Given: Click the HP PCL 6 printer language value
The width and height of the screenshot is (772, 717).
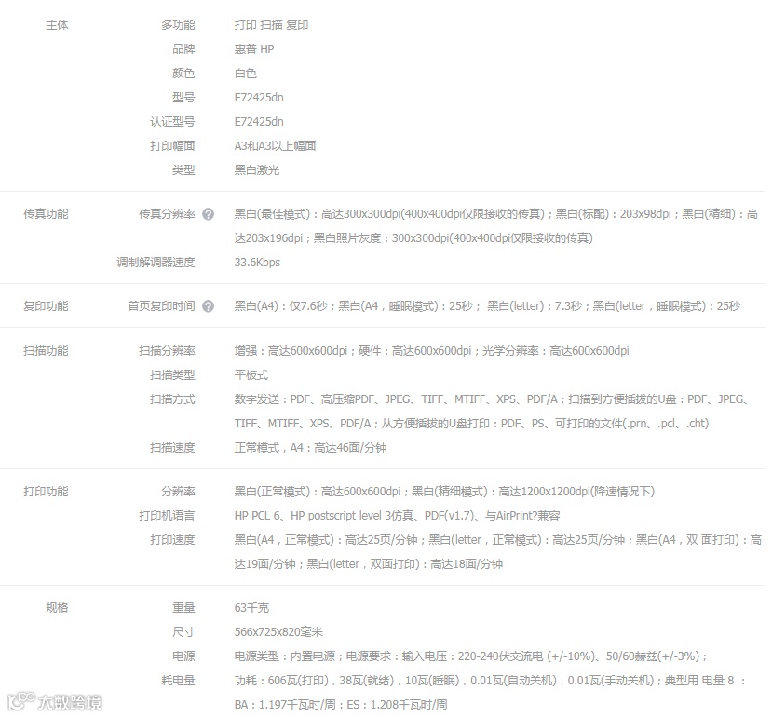Looking at the screenshot, I should 398,516.
